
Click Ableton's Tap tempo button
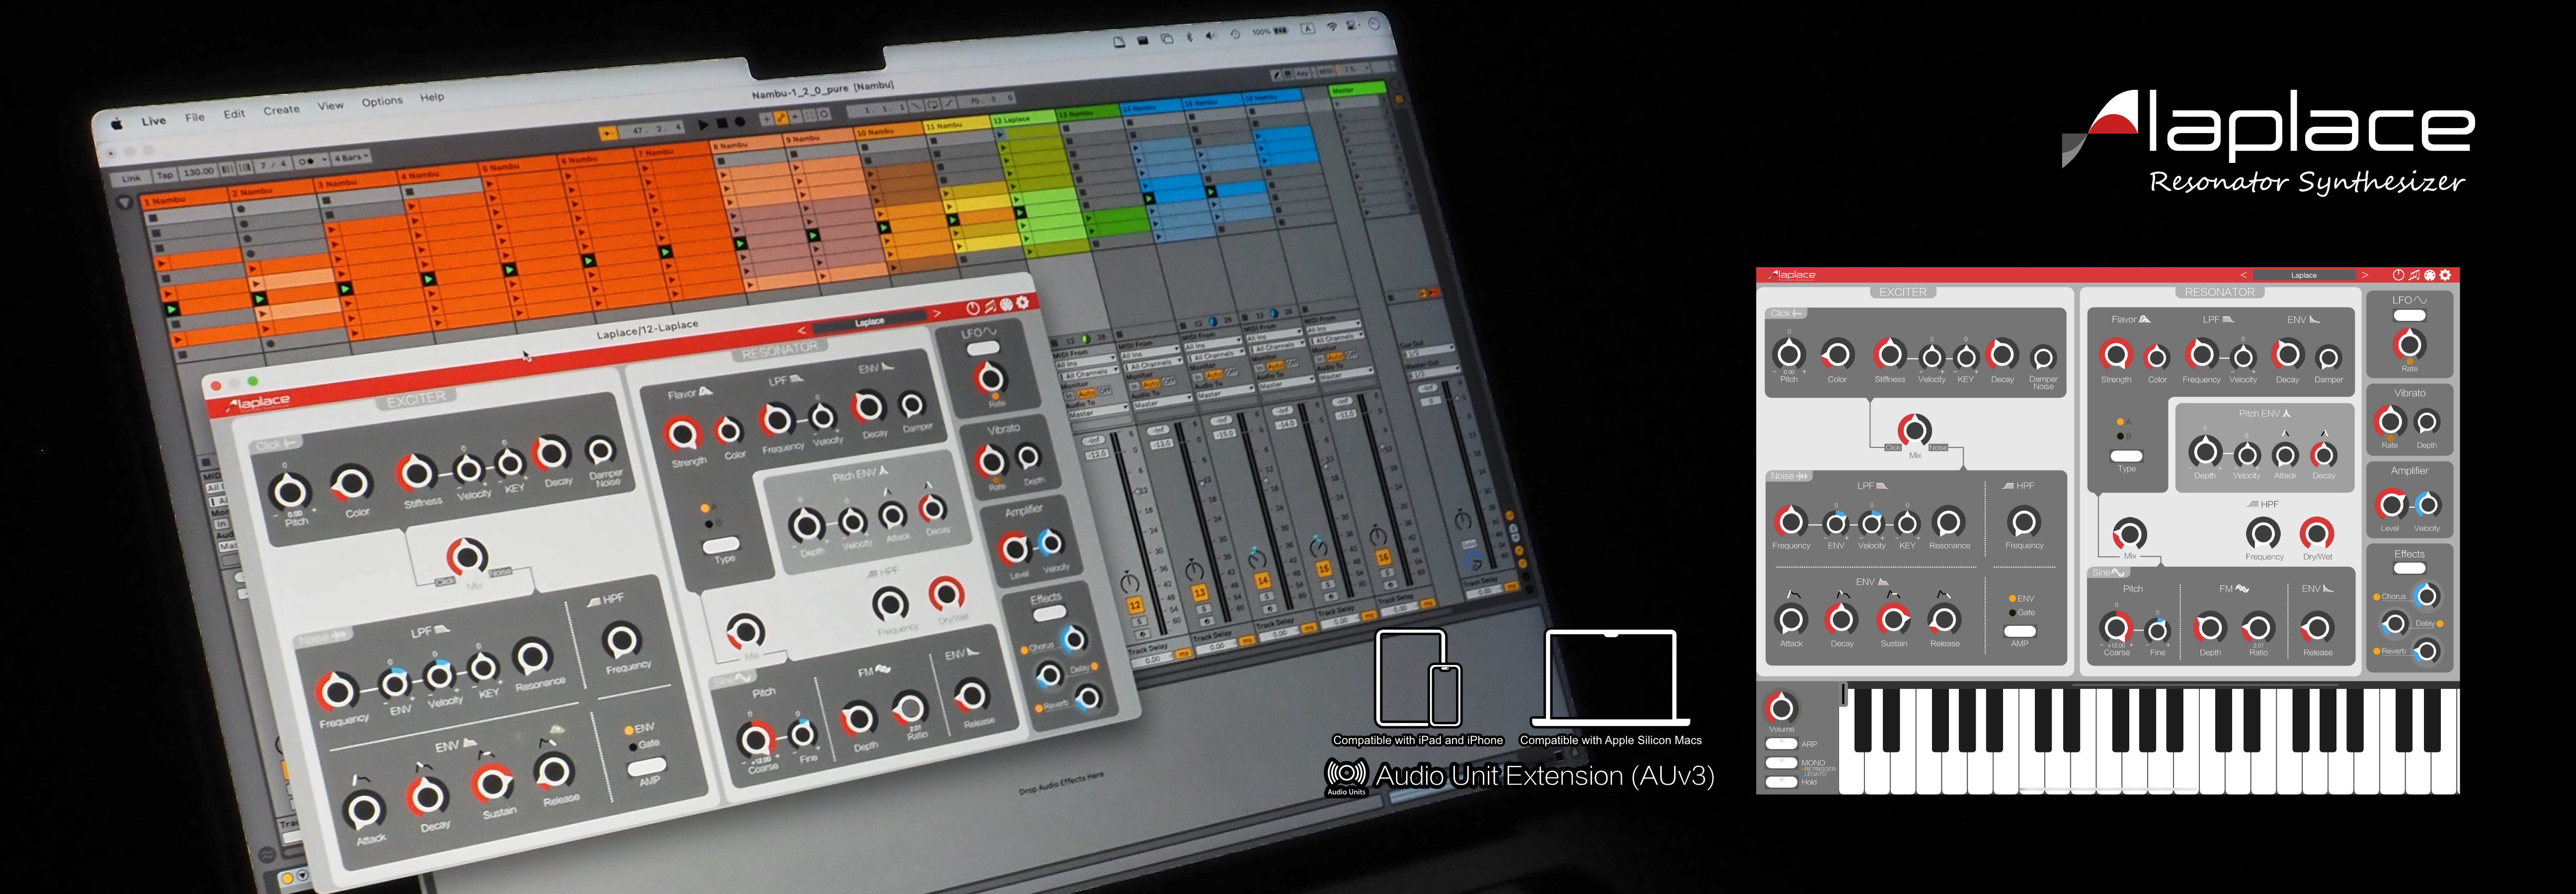coord(165,175)
